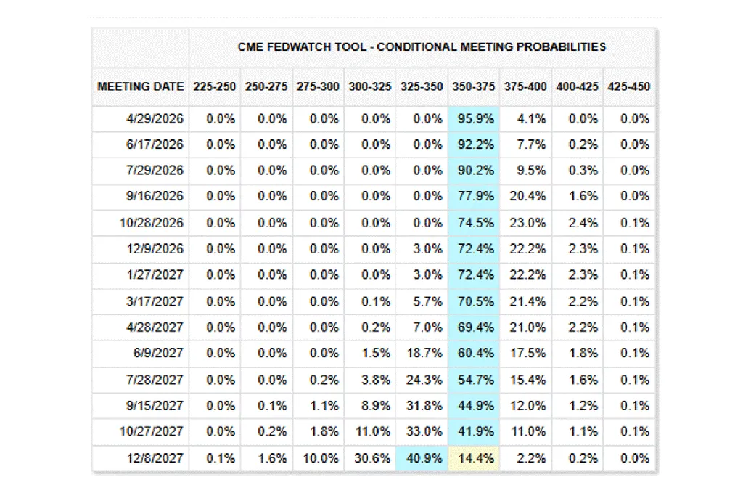Select the yellow 14.4% cell

click(x=474, y=459)
